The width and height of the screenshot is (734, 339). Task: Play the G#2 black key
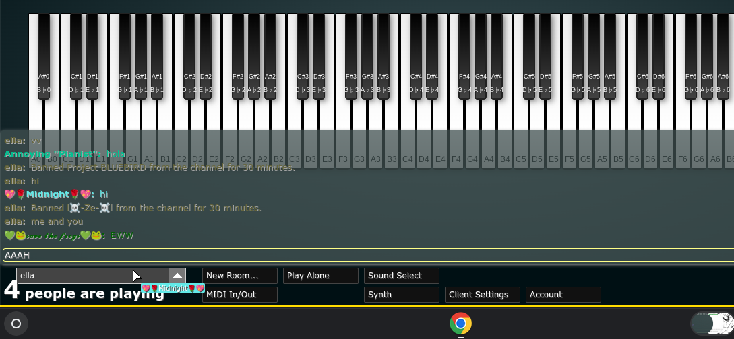[253, 56]
